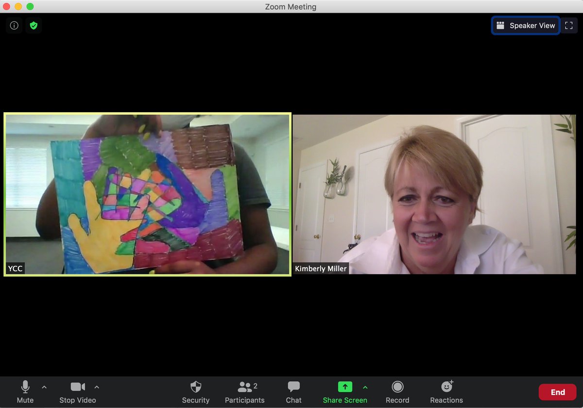Click the YCC name label
The width and height of the screenshot is (583, 408).
pos(15,268)
